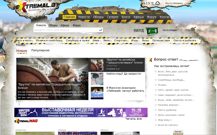The height and width of the screenshot is (135, 217).
Task: Open the aquapark article thumbnail
Action: click(x=97, y=93)
